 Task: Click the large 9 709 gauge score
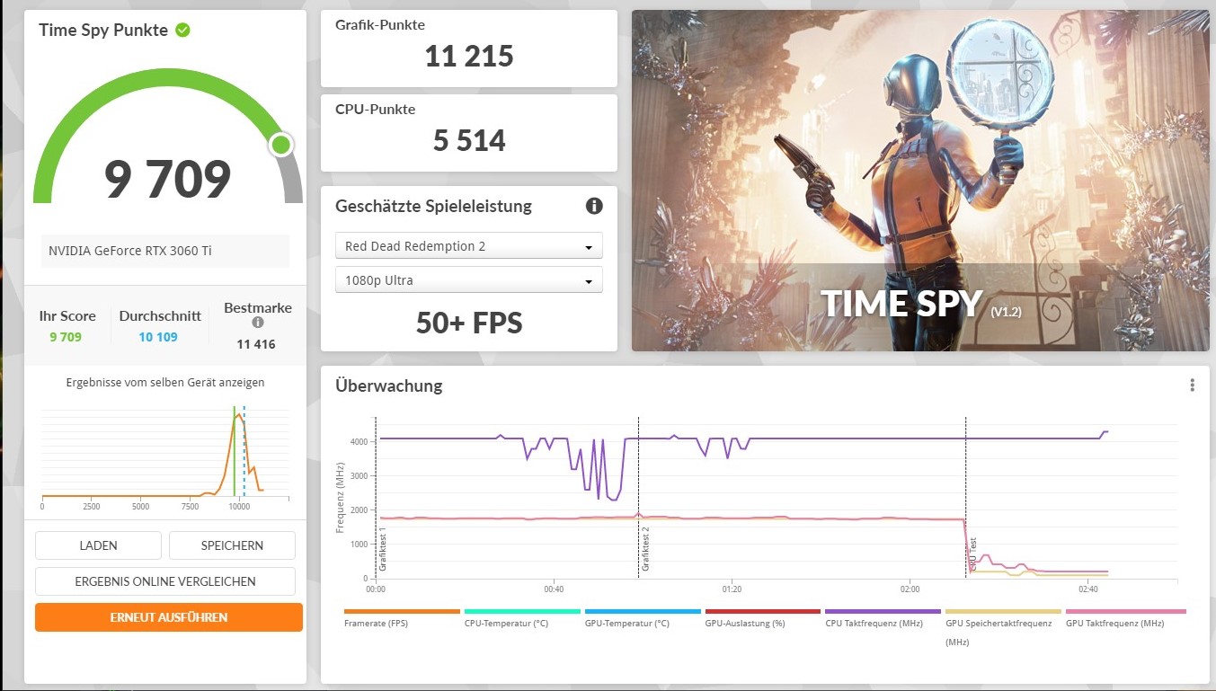pyautogui.click(x=168, y=179)
